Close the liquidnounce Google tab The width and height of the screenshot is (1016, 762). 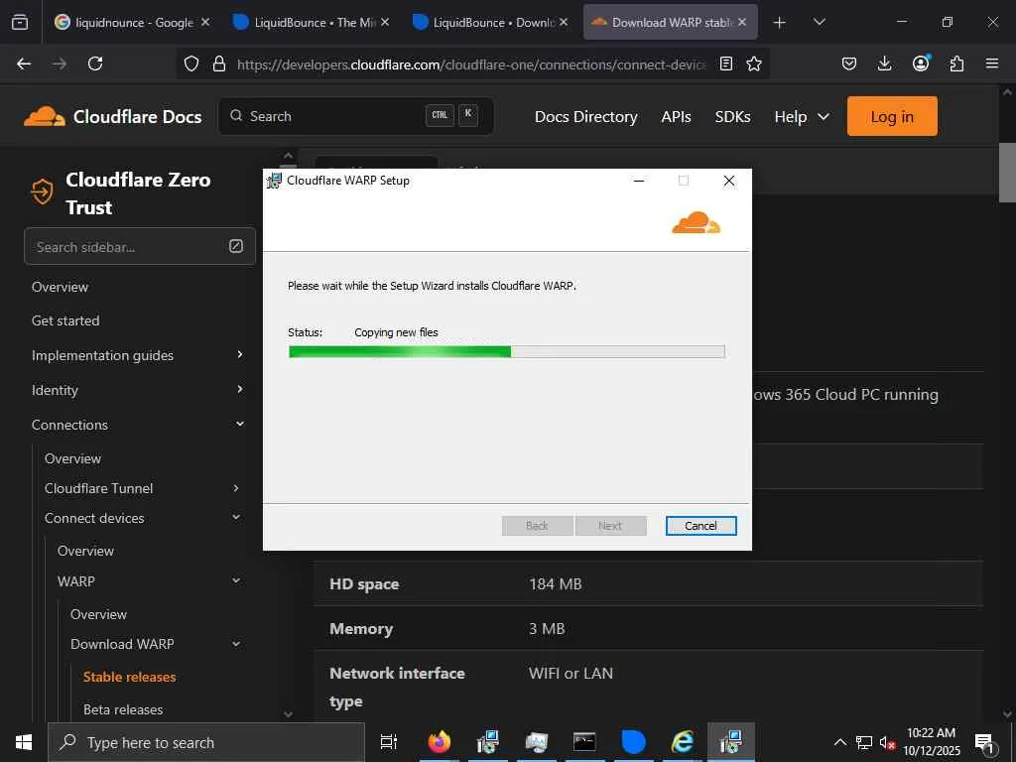(x=204, y=22)
